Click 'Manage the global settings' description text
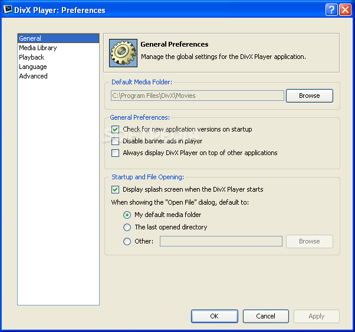Image resolution: width=355 pixels, height=332 pixels. [x=223, y=57]
